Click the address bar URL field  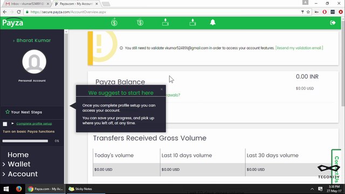(x=163, y=12)
